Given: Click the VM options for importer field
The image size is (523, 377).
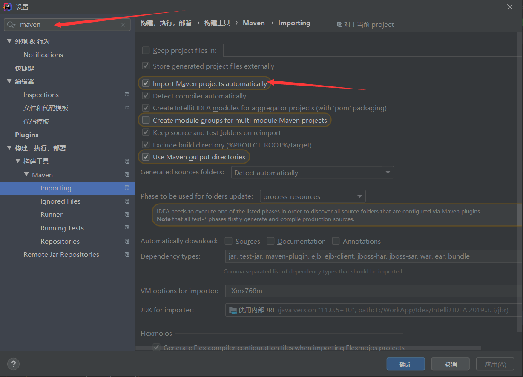Looking at the screenshot, I should pos(374,291).
